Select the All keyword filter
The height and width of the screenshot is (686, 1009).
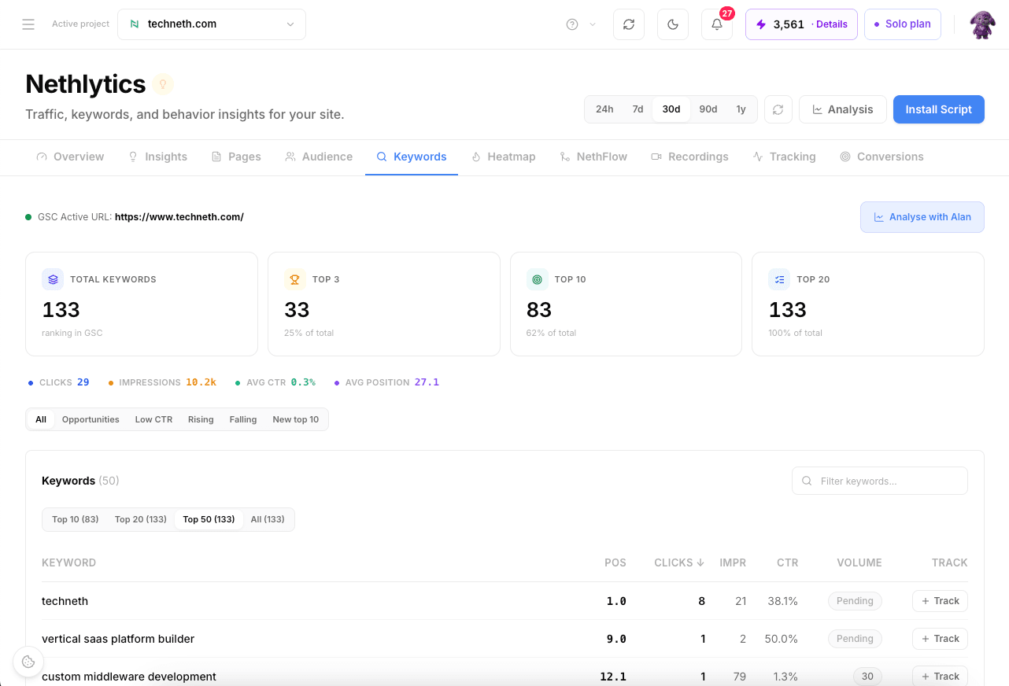coord(41,419)
